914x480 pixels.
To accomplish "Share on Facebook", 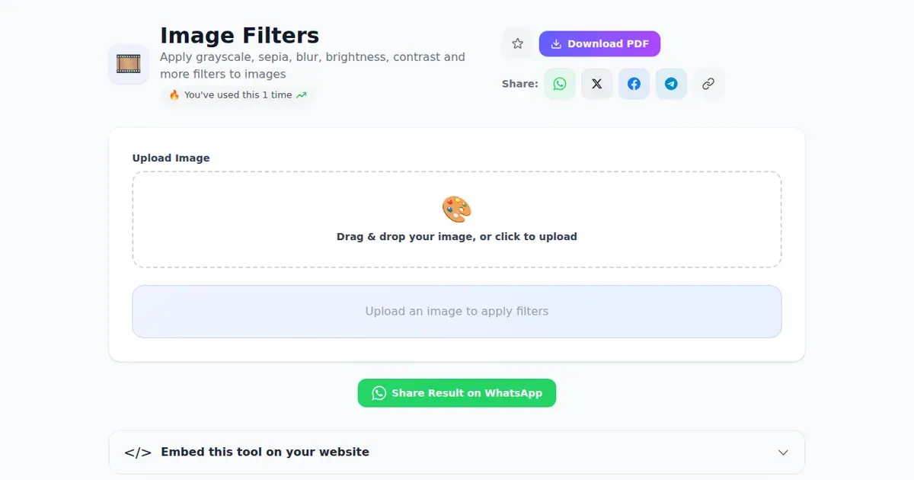I will click(x=634, y=84).
